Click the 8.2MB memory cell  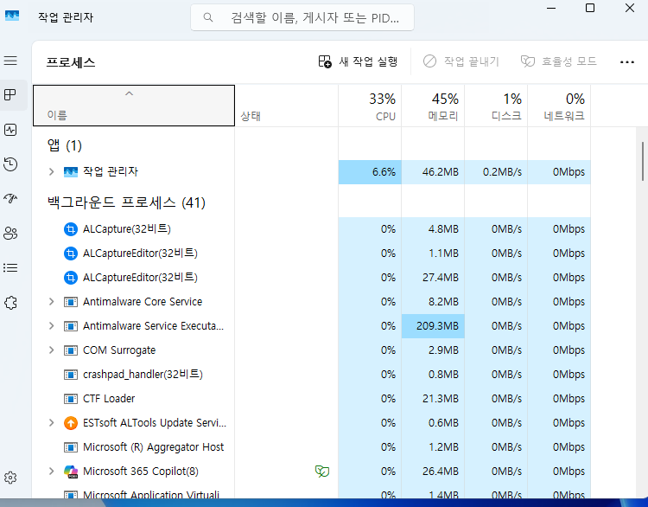tap(433, 302)
